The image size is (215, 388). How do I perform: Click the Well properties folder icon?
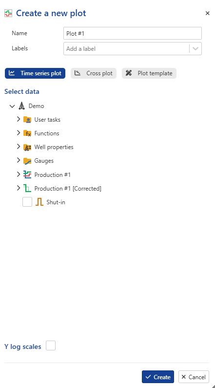[27, 147]
